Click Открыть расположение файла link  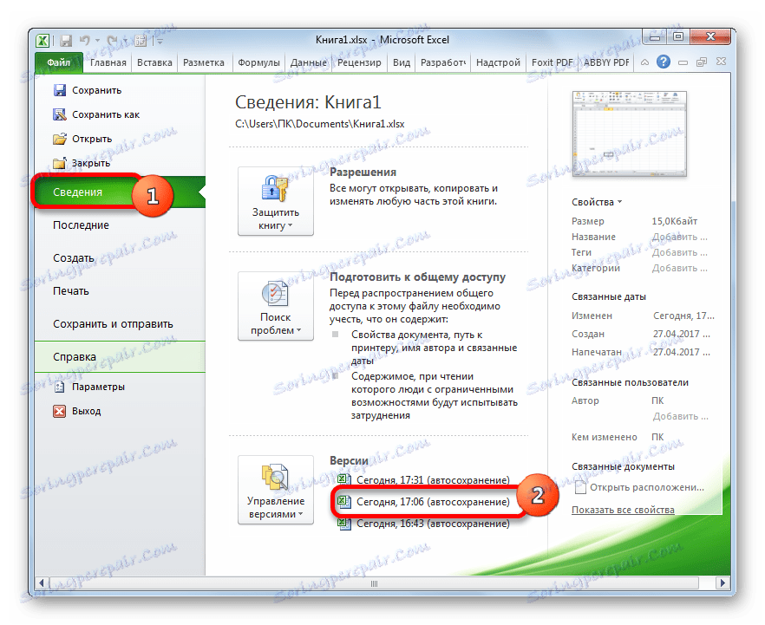point(639,487)
